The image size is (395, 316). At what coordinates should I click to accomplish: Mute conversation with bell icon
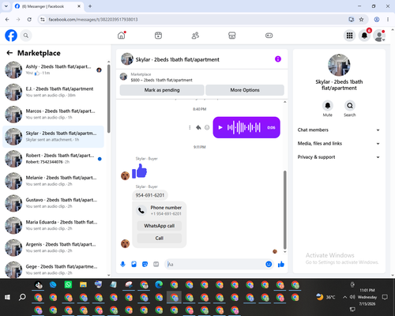pos(328,106)
